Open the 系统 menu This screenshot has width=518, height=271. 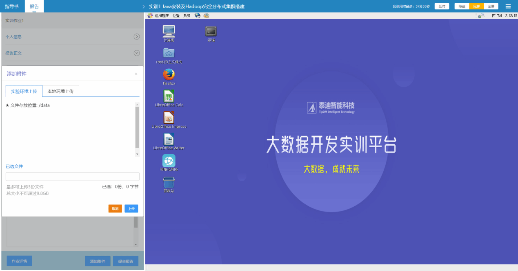point(187,15)
